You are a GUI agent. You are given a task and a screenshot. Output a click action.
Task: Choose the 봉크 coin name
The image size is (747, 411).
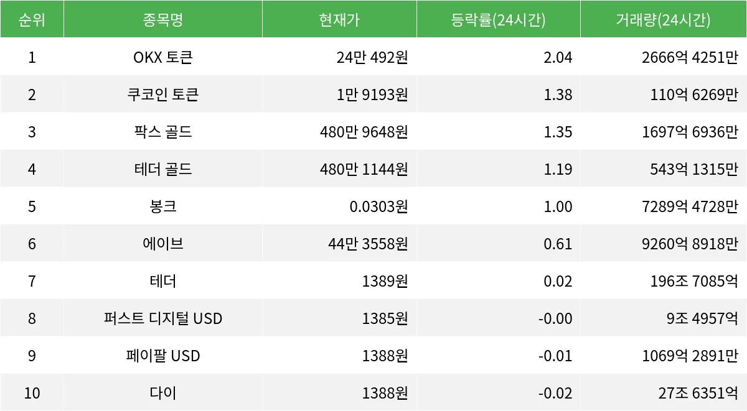(x=163, y=206)
